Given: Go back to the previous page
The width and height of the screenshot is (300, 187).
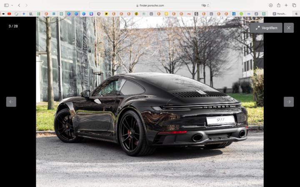Looking at the screenshot, I should (19, 5).
